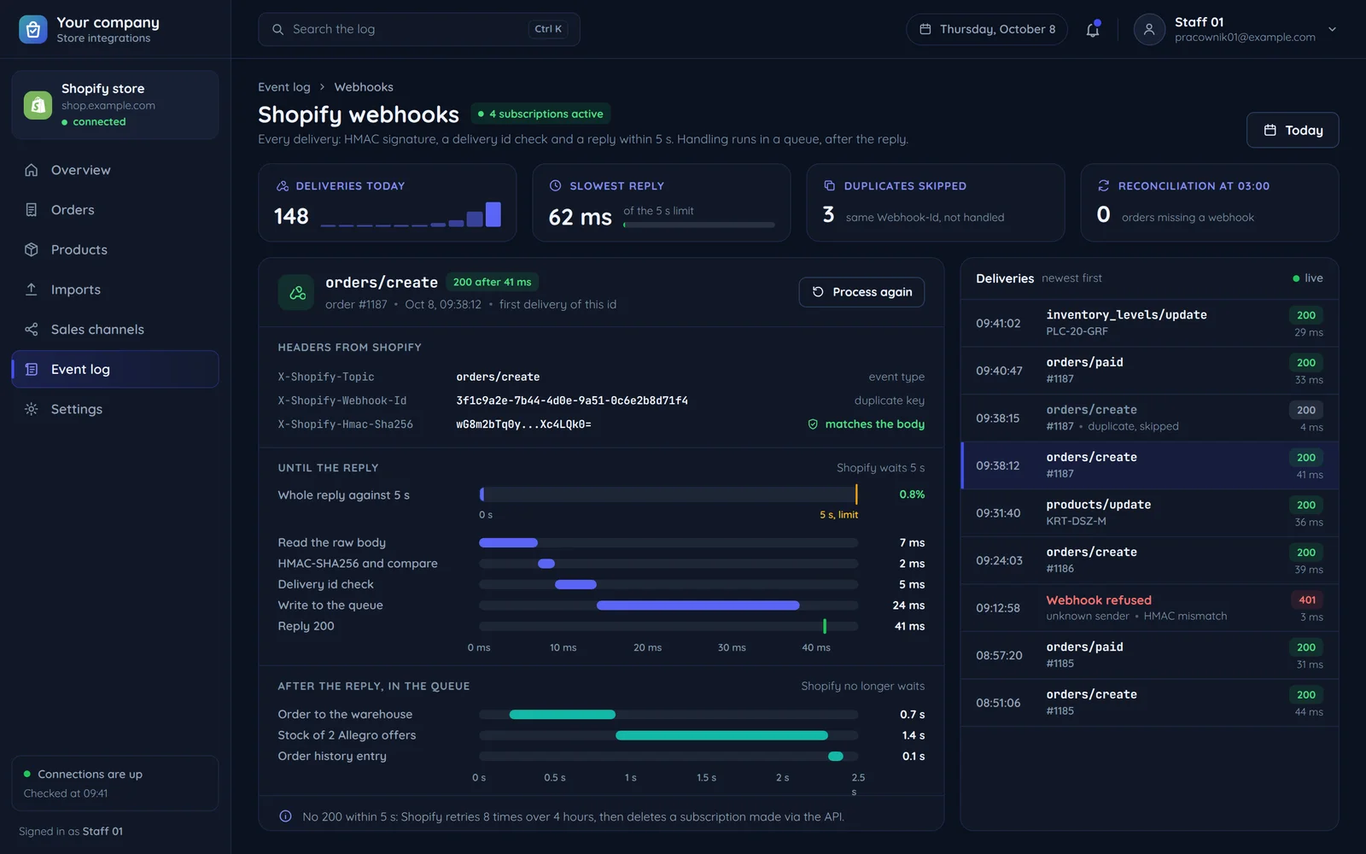This screenshot has width=1366, height=854.
Task: Click the Process again button
Action: pos(861,292)
